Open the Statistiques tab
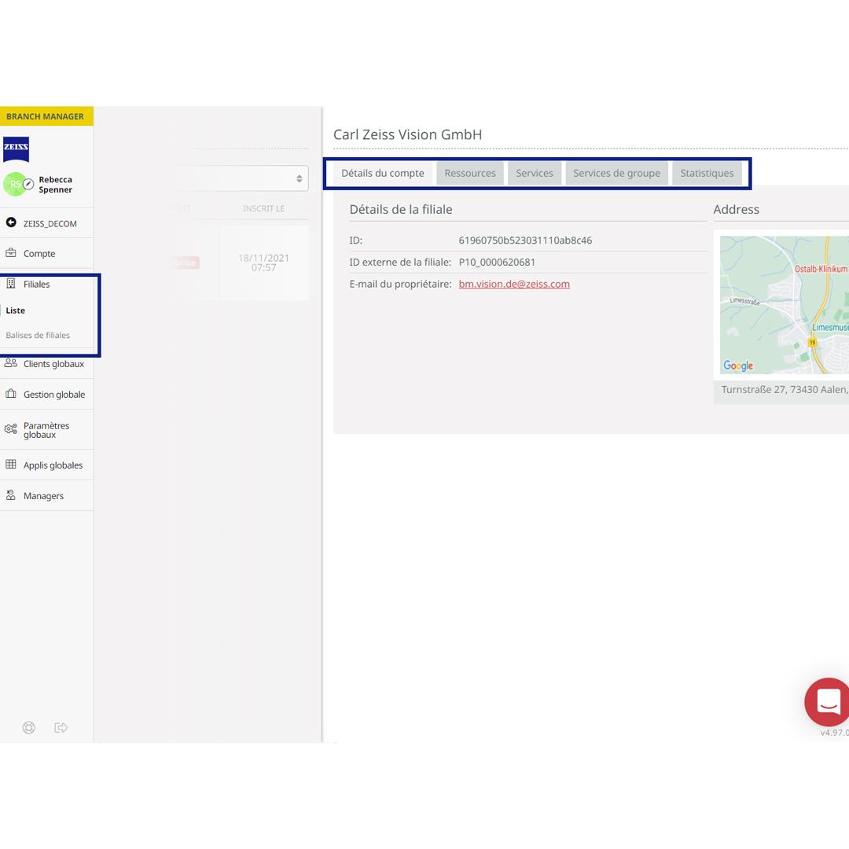Screen dimensions: 849x849 707,173
